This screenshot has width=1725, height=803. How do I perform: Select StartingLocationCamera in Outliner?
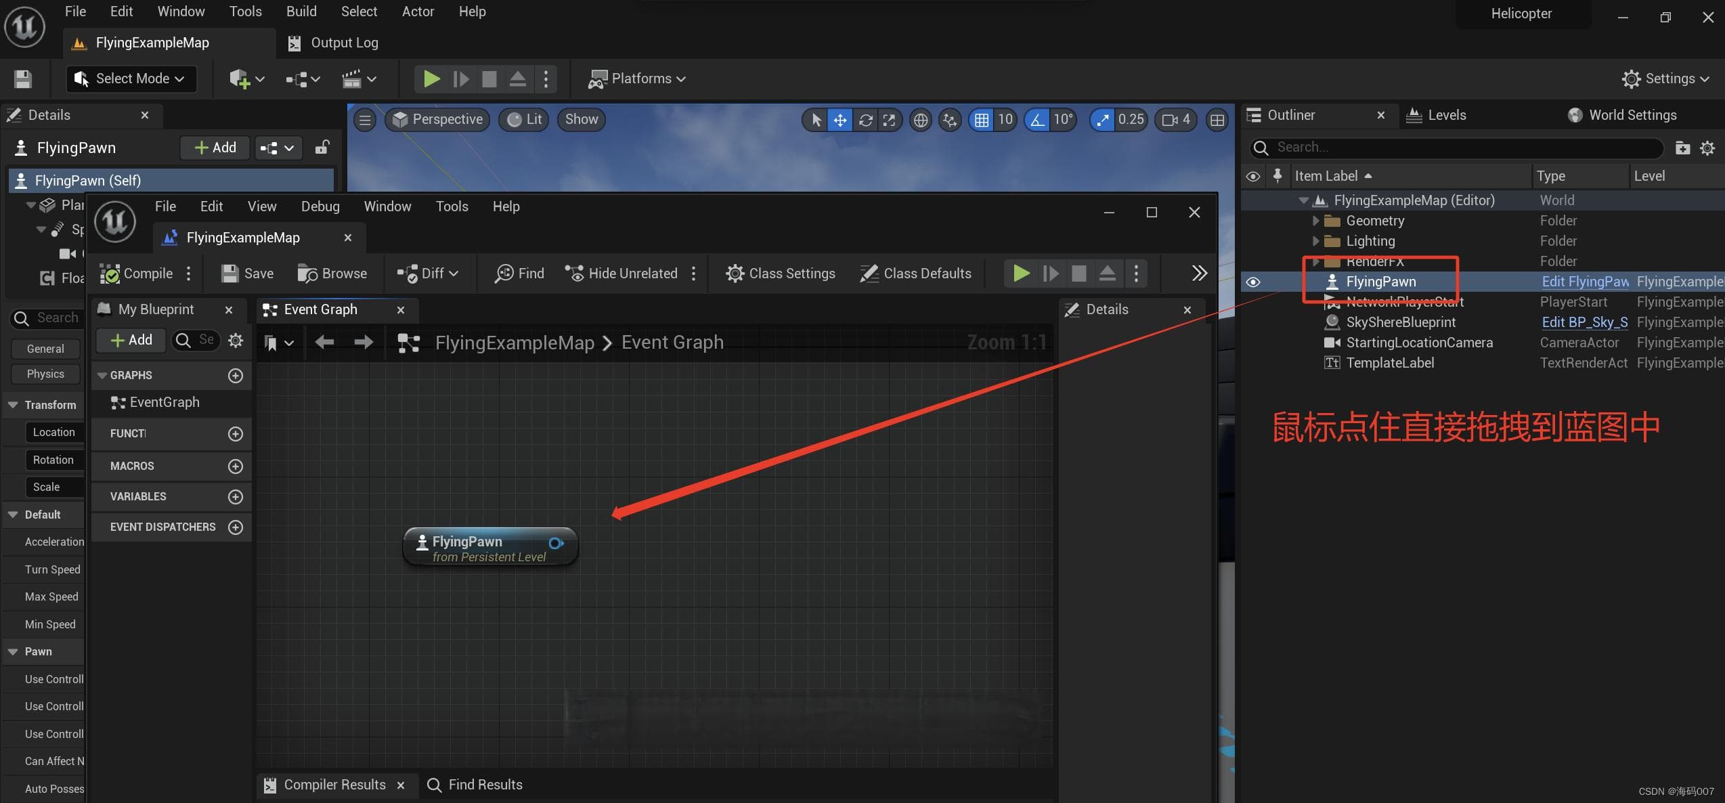1419,343
